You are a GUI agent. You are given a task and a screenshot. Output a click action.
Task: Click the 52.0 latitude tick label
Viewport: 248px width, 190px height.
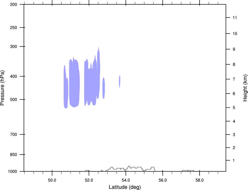tap(89, 180)
